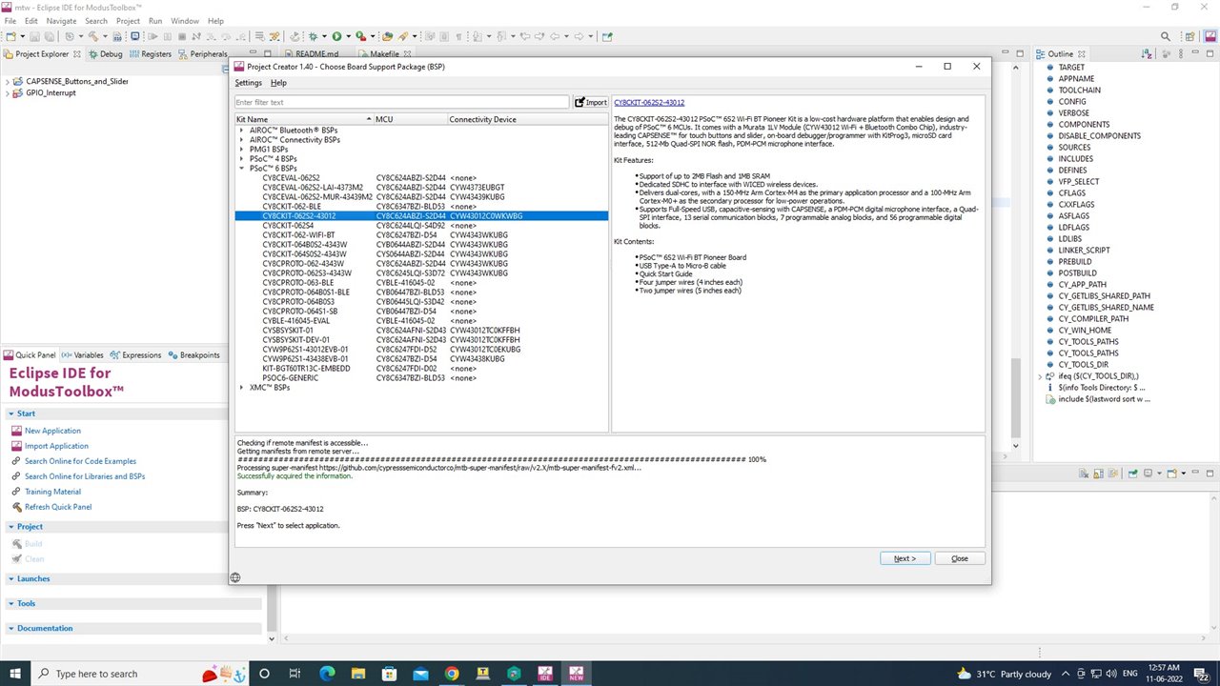Image resolution: width=1220 pixels, height=686 pixels.
Task: Click the Run green play toolbar icon
Action: pos(336,36)
